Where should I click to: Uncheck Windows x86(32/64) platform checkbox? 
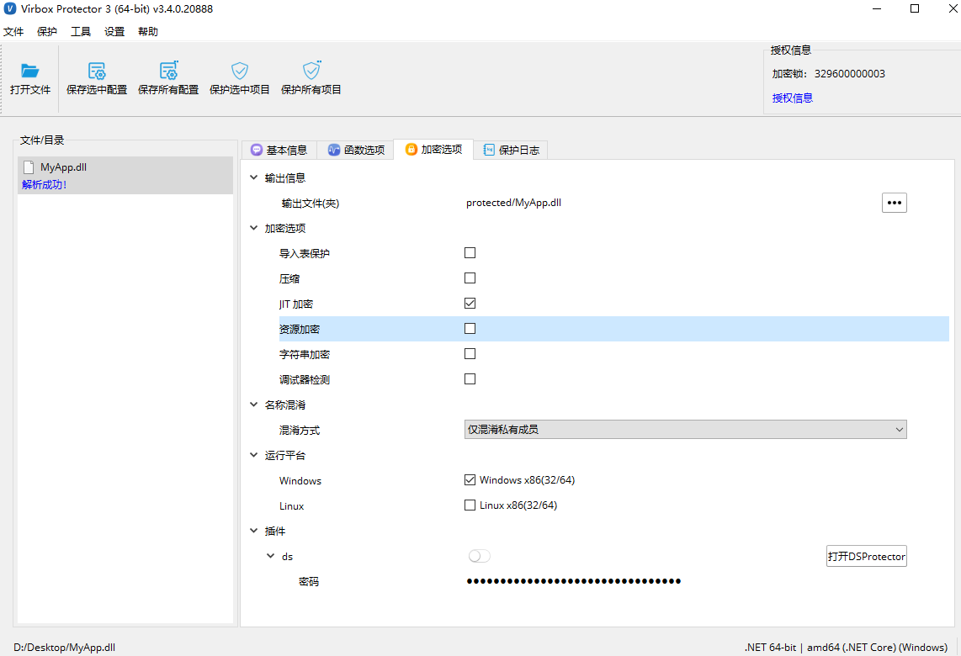(470, 479)
